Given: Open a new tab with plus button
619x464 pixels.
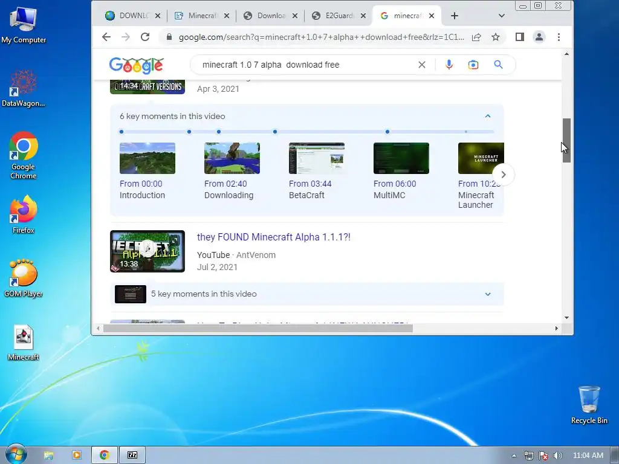Looking at the screenshot, I should tap(455, 16).
